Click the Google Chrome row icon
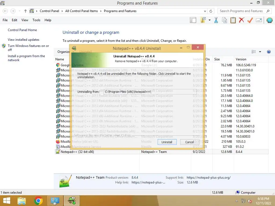275x206 pixels. pyautogui.click(x=58, y=65)
